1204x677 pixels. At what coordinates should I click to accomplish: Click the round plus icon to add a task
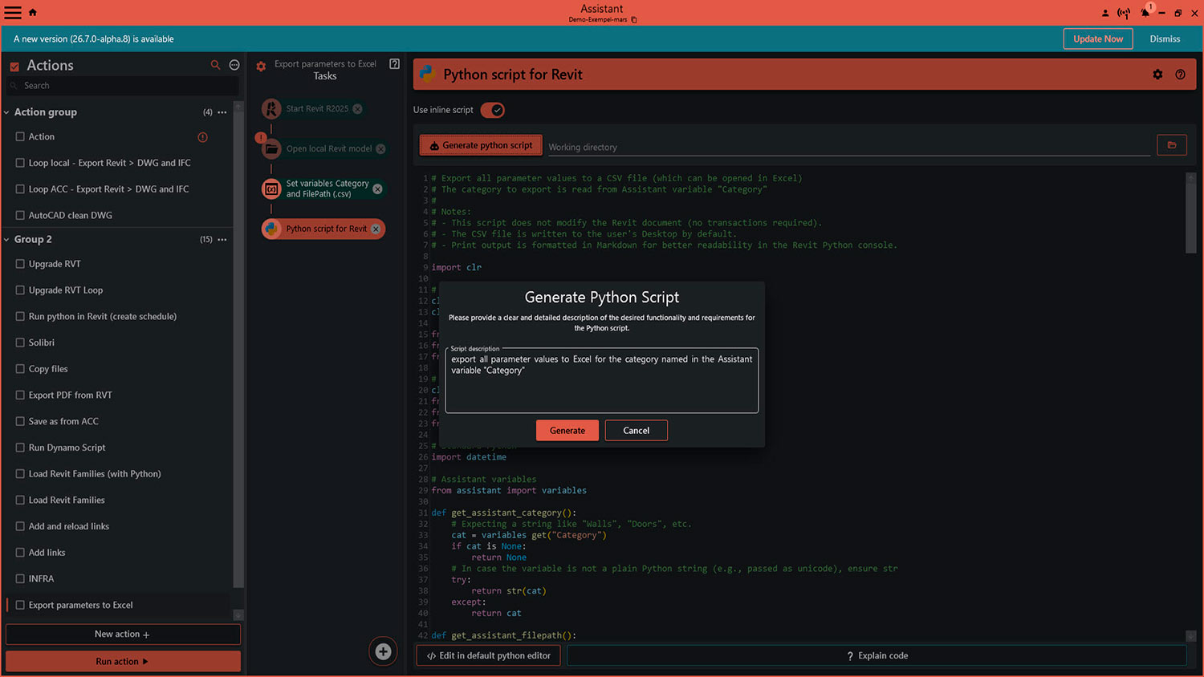click(383, 651)
